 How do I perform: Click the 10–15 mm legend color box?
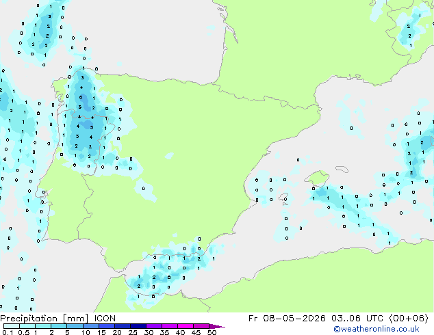point(90,326)
